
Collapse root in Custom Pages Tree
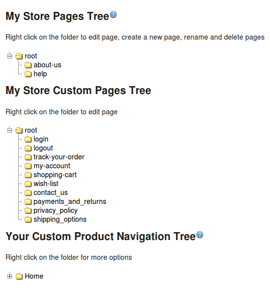click(x=10, y=130)
